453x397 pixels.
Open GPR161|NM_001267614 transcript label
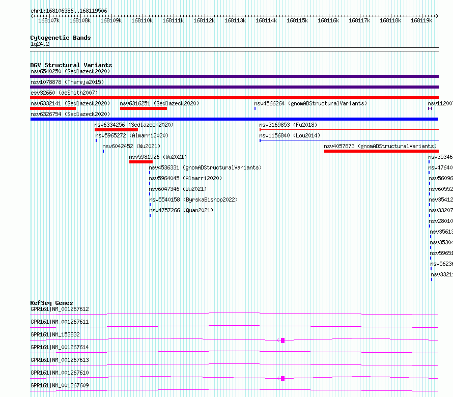(60, 347)
